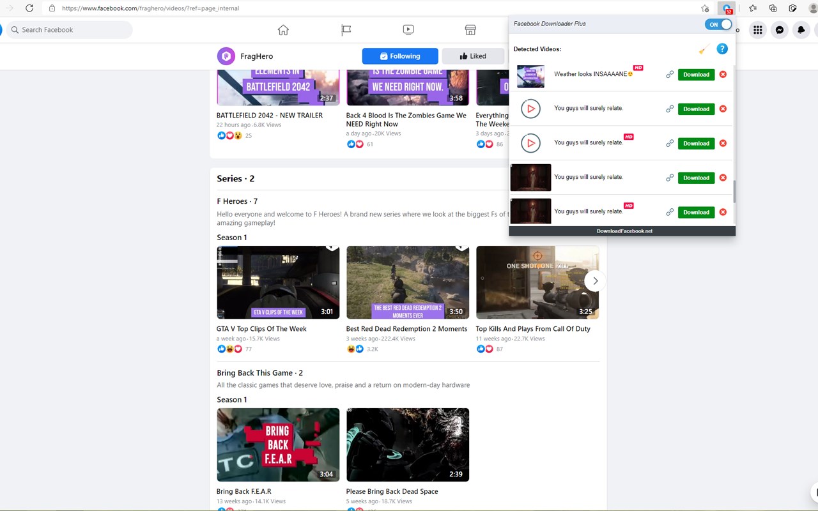Copy link of HD 'surely relate' row with dark thumbnail
818x511 pixels.
[x=670, y=212]
